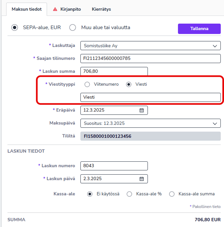Open the Maksun tiedot tab
Screen dimensions: 224x227
point(27,9)
